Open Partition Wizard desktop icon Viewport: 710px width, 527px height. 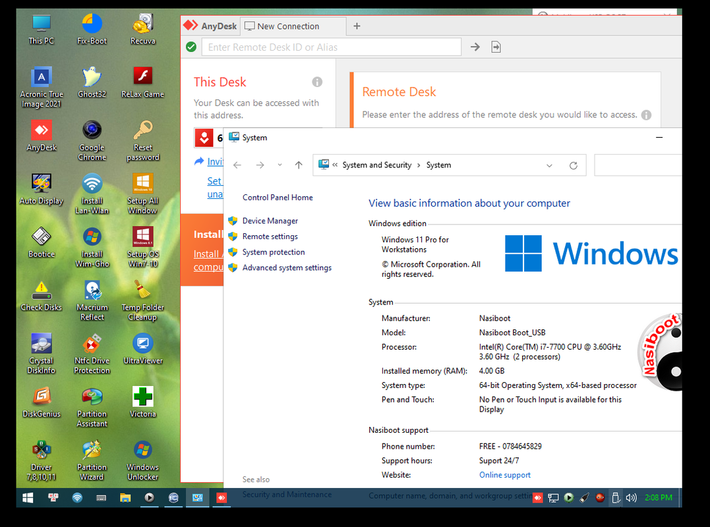[92, 461]
